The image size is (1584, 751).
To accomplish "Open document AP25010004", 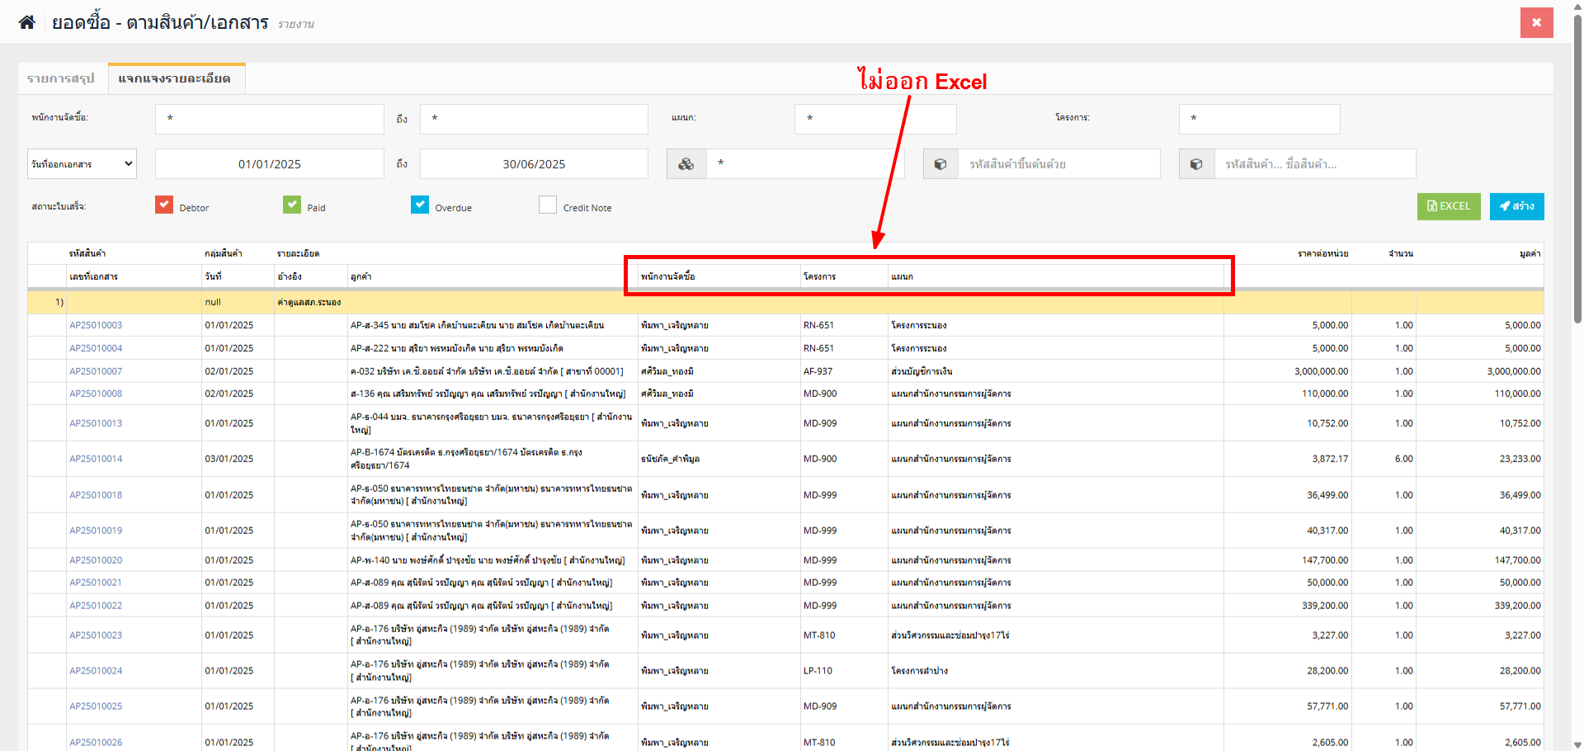I will point(96,348).
